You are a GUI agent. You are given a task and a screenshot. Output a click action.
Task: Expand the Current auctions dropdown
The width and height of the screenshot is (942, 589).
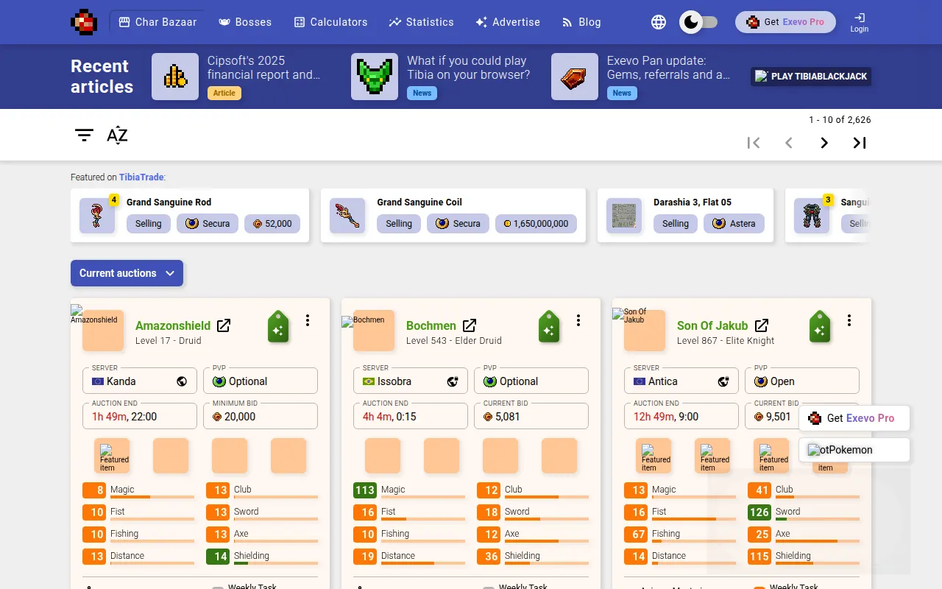tap(127, 273)
